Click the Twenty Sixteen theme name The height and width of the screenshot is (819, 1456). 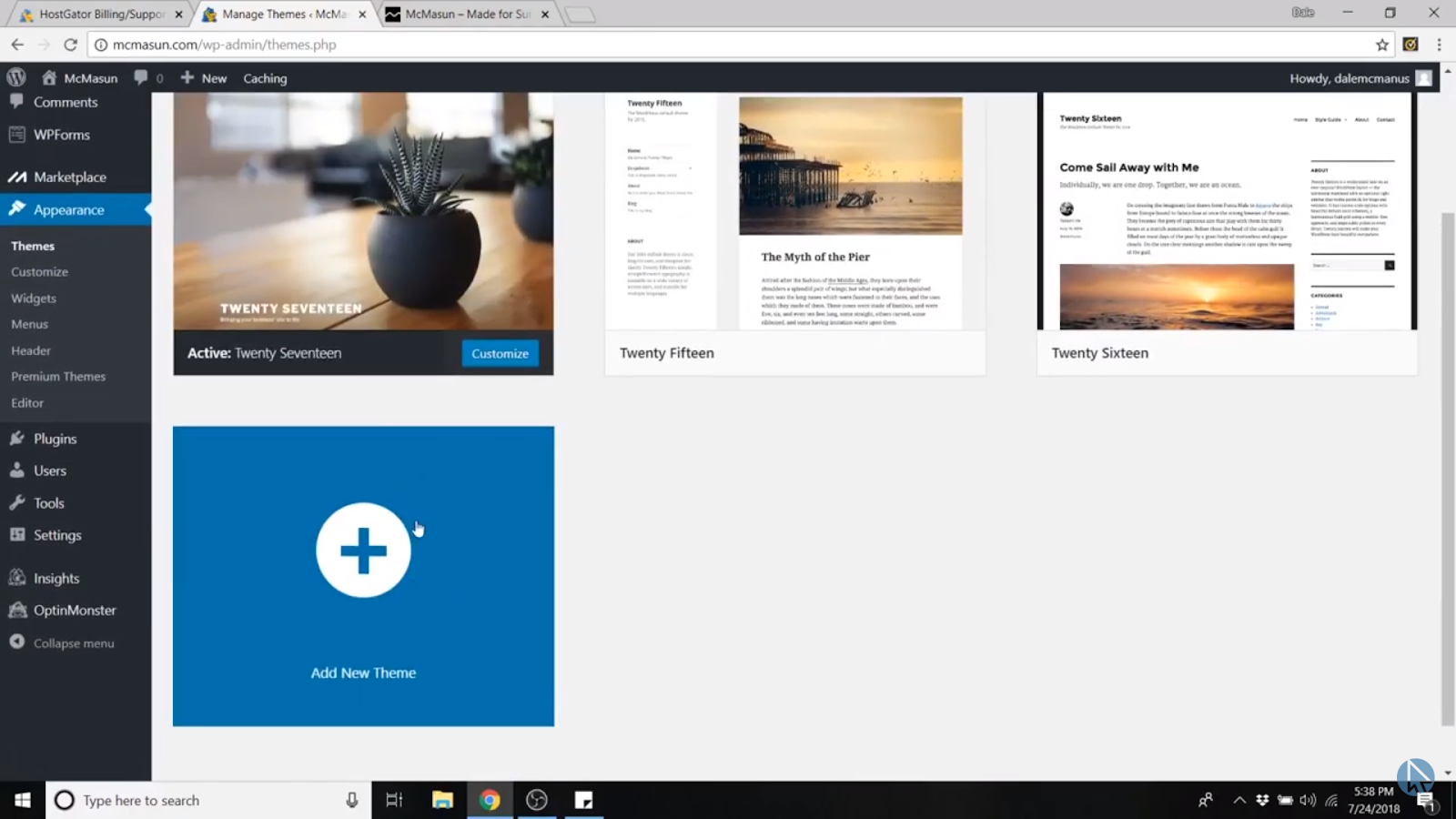(x=1100, y=353)
